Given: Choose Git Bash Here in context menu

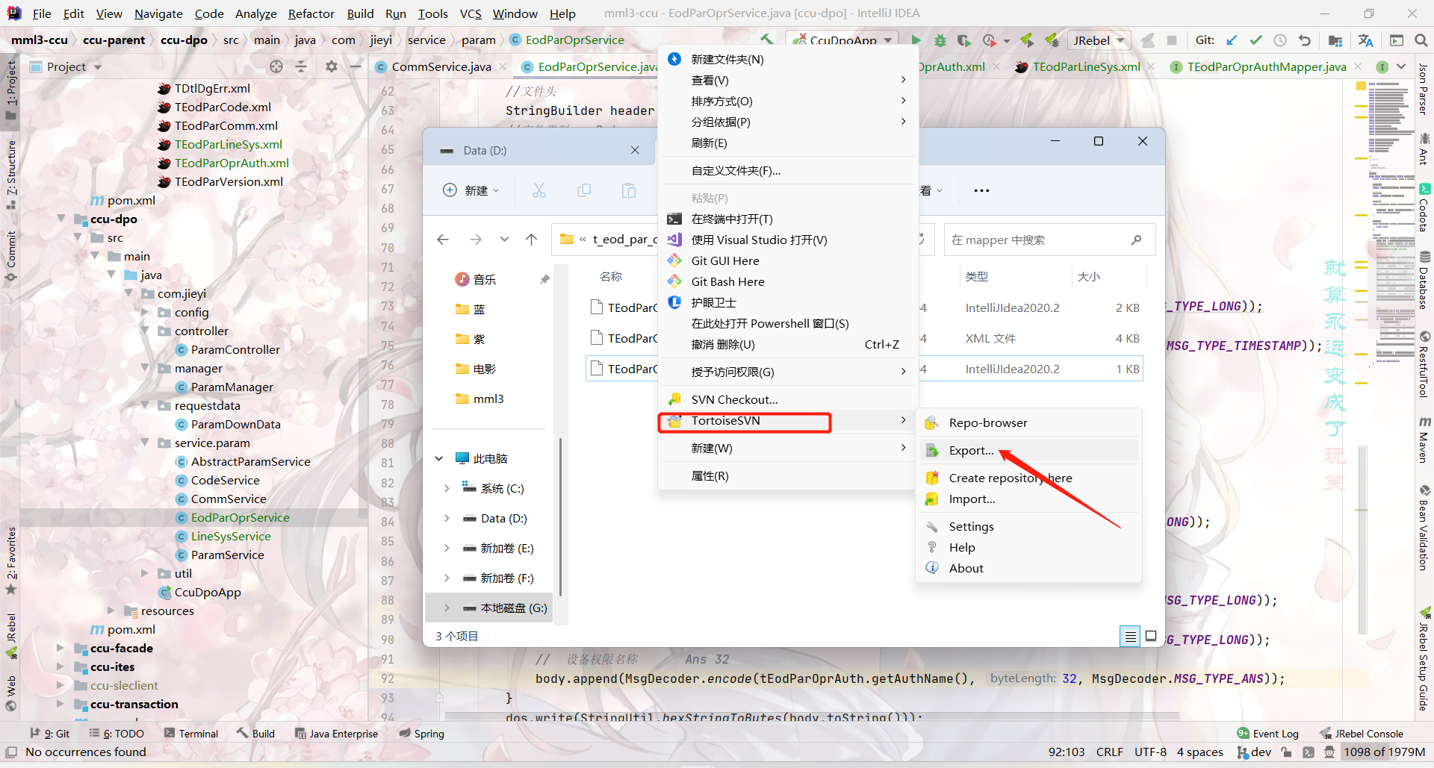Looking at the screenshot, I should coord(727,281).
